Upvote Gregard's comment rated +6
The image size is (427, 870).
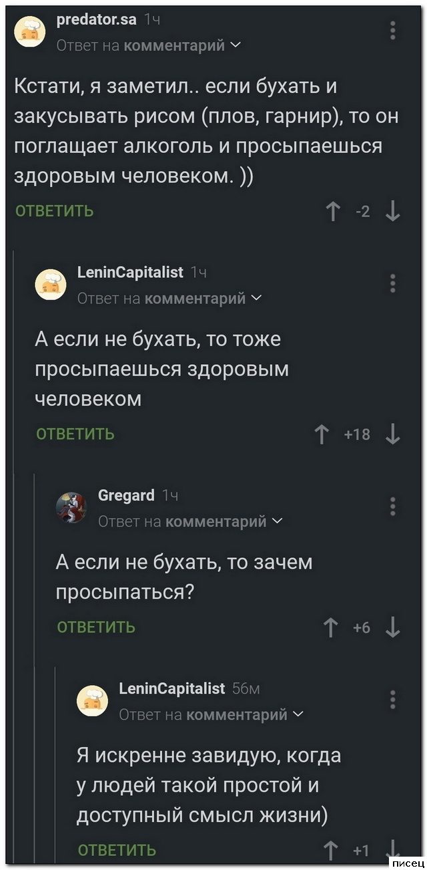pos(332,627)
